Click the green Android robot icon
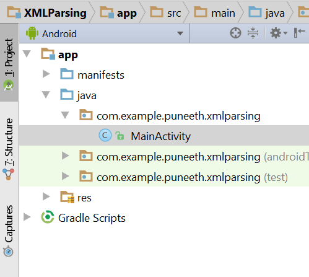 coord(32,33)
